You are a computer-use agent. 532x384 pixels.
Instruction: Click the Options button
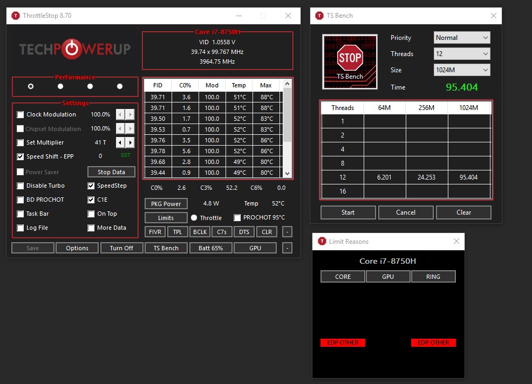pyautogui.click(x=77, y=248)
